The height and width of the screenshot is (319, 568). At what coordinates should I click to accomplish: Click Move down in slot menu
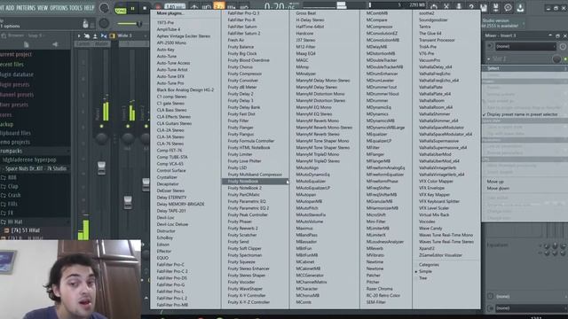pos(498,188)
